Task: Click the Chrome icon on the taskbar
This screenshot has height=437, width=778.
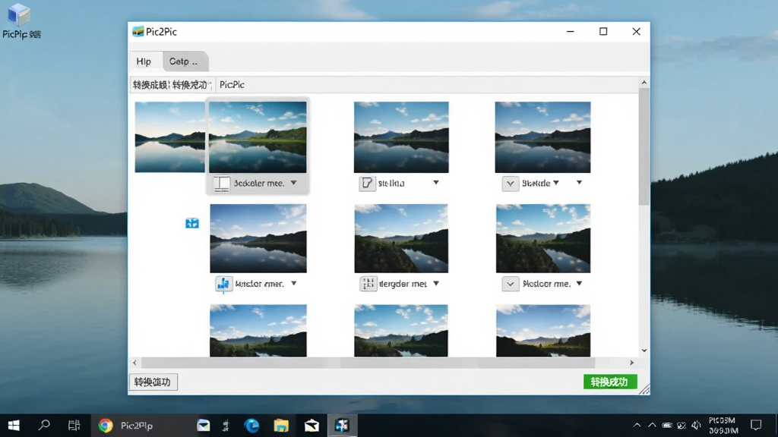Action: click(x=105, y=425)
